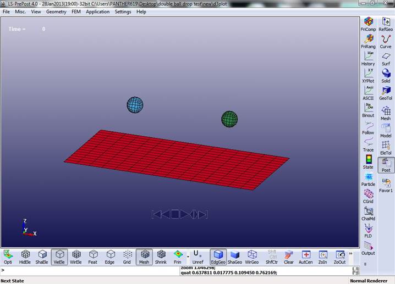Screen dimensions: 395x284
Task: Click the rewind-to-first-state animation control
Action: pyautogui.click(x=156, y=214)
